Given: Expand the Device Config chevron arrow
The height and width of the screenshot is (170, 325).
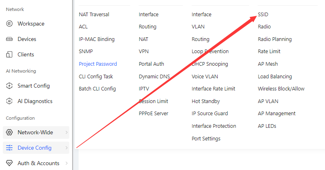Looking at the screenshot, I should pyautogui.click(x=66, y=148).
